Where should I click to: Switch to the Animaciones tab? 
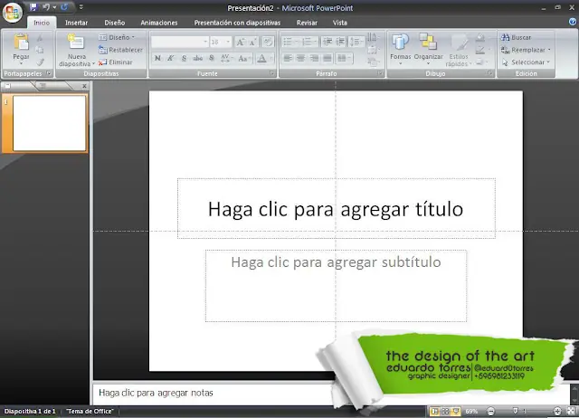point(159,22)
